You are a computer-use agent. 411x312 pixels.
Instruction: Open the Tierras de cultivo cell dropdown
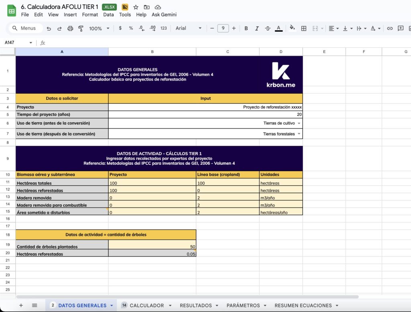[x=299, y=123]
